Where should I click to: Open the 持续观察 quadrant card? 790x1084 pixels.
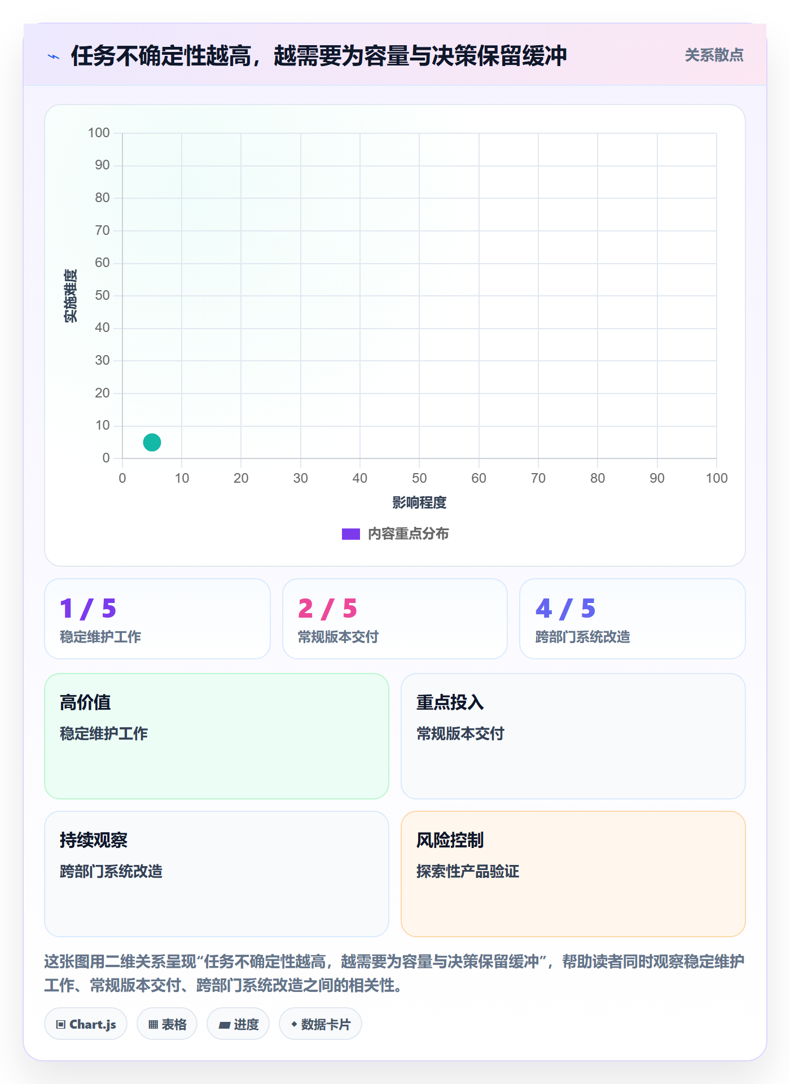coord(217,874)
